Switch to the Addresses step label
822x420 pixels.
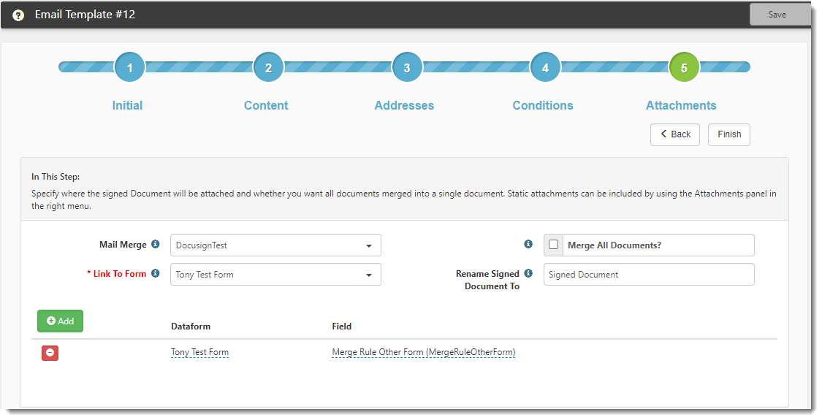click(x=404, y=105)
